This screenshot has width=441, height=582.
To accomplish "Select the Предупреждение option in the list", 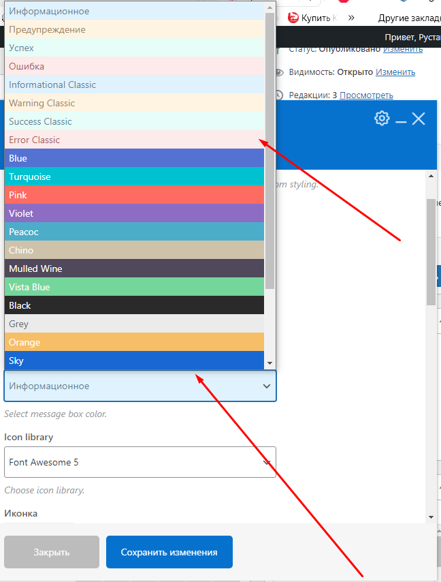I will (x=134, y=30).
